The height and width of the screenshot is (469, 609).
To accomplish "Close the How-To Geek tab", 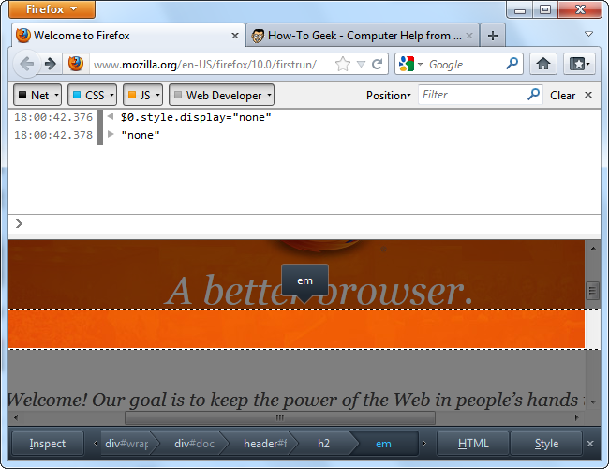I will 469,36.
